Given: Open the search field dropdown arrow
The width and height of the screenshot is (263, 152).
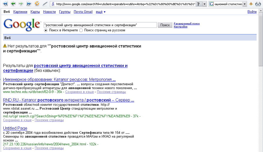Looking at the screenshot, I should coord(245,4).
